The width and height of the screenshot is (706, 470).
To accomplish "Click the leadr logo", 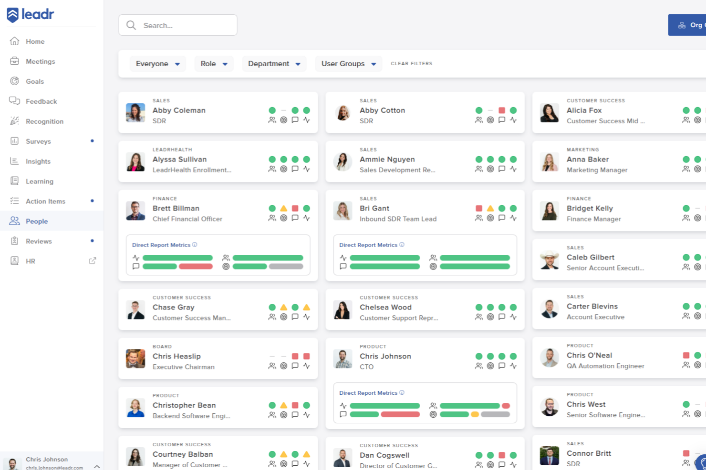I will [x=31, y=14].
